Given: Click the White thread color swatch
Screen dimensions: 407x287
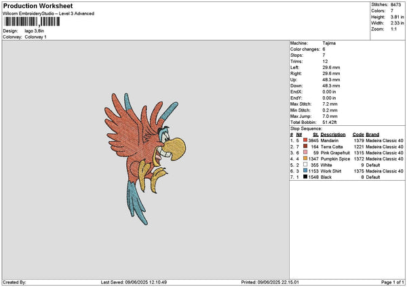Looking at the screenshot, I should click(x=305, y=164).
